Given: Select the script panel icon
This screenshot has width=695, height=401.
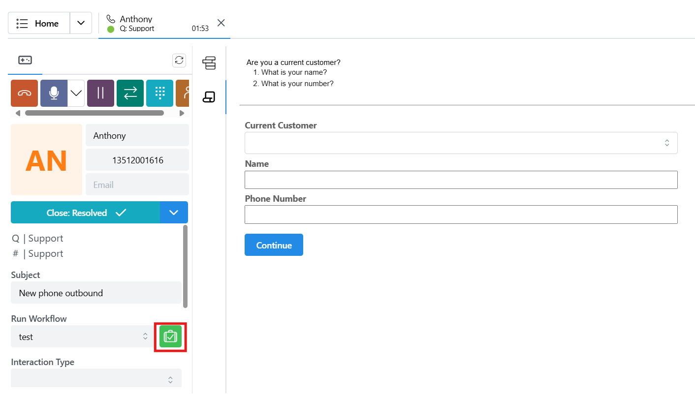Looking at the screenshot, I should click(x=209, y=97).
